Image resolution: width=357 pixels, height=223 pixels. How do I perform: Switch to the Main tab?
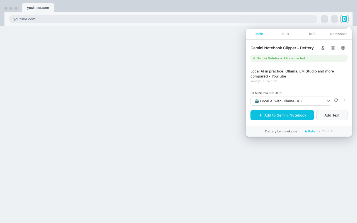(259, 34)
